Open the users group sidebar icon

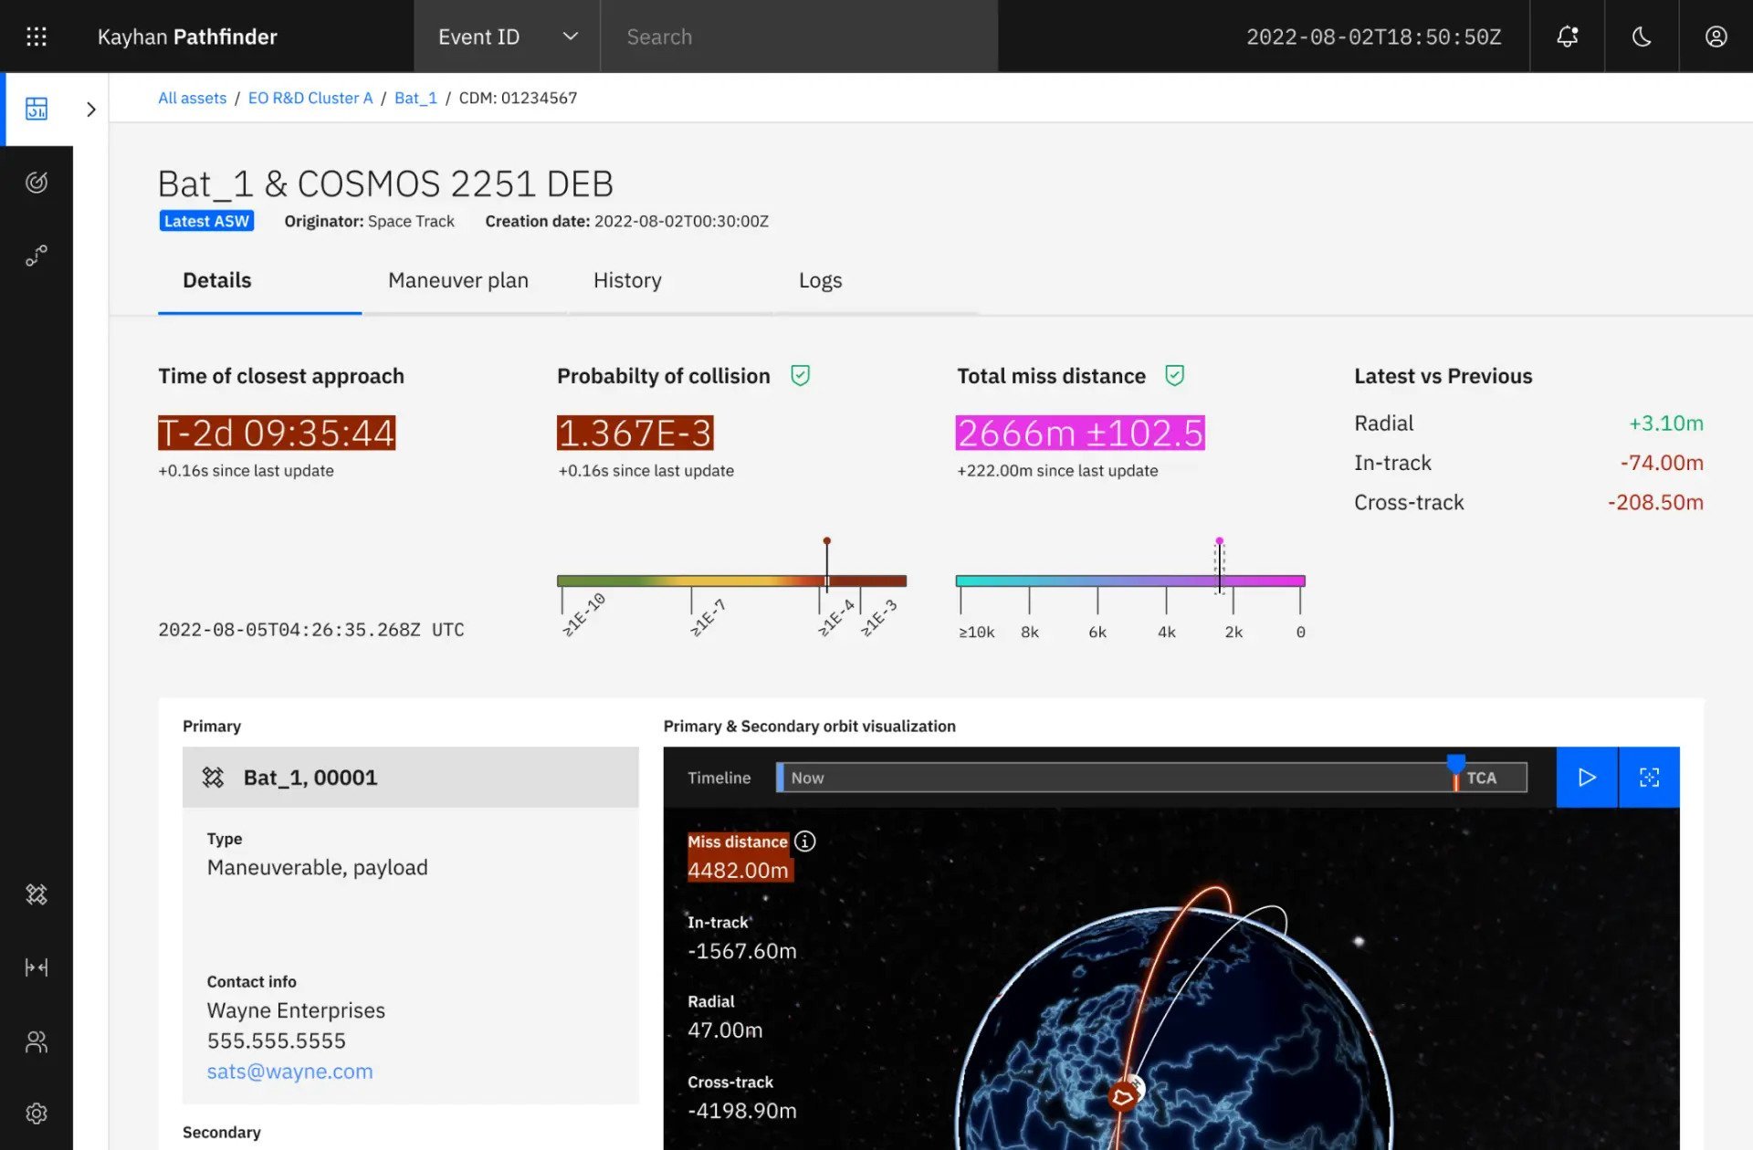pyautogui.click(x=37, y=1041)
